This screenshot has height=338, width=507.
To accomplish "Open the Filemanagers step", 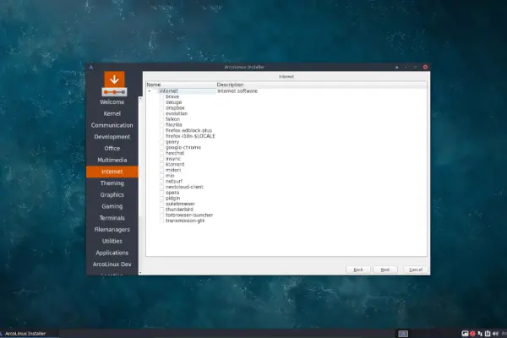I will point(112,230).
